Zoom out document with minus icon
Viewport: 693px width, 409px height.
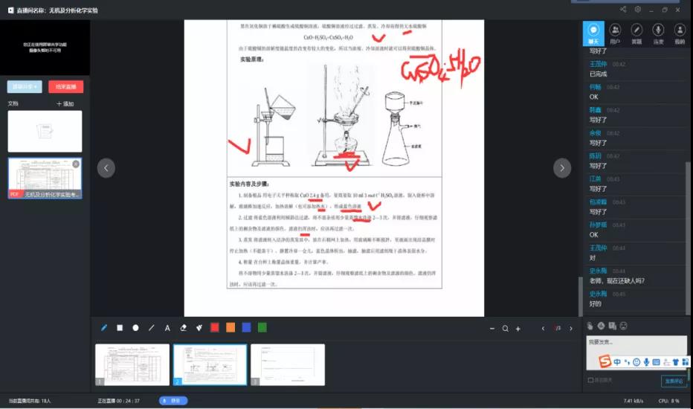pos(492,329)
